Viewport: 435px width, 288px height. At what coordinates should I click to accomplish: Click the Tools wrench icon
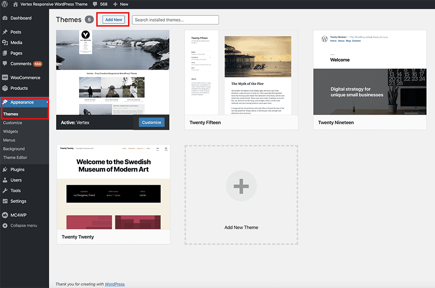[5, 190]
